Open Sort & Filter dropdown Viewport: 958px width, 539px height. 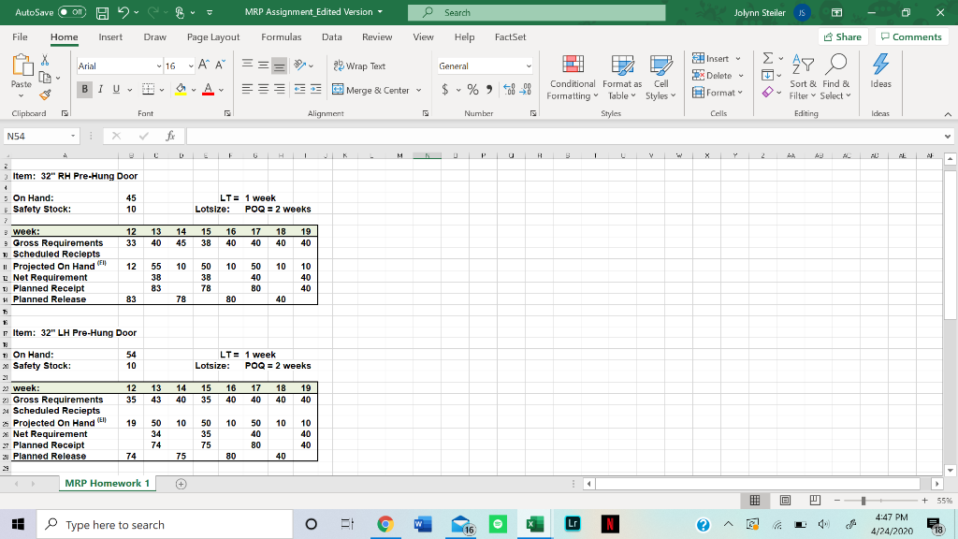[x=803, y=78]
